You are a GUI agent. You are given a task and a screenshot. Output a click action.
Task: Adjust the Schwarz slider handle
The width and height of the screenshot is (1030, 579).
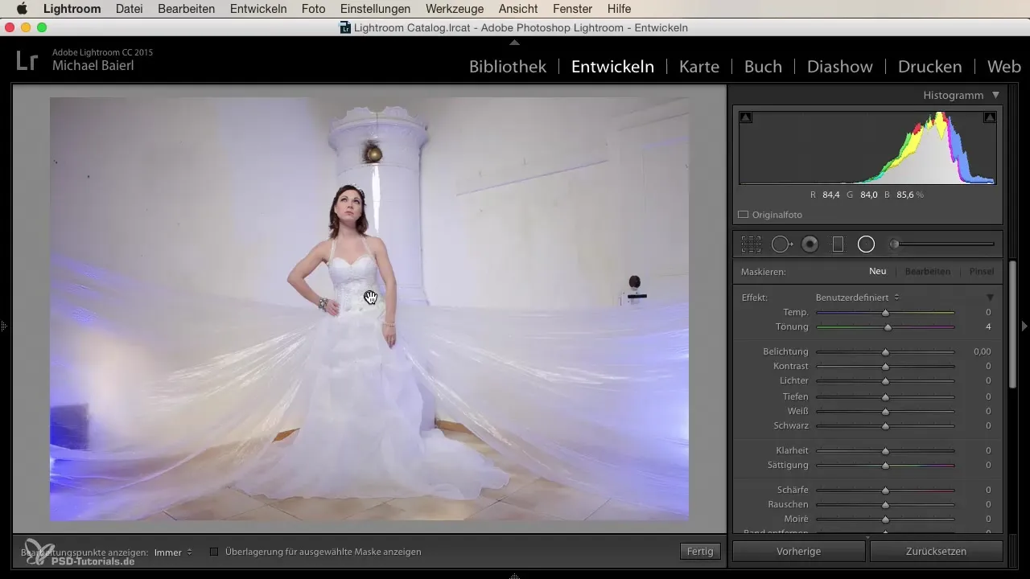(x=885, y=426)
